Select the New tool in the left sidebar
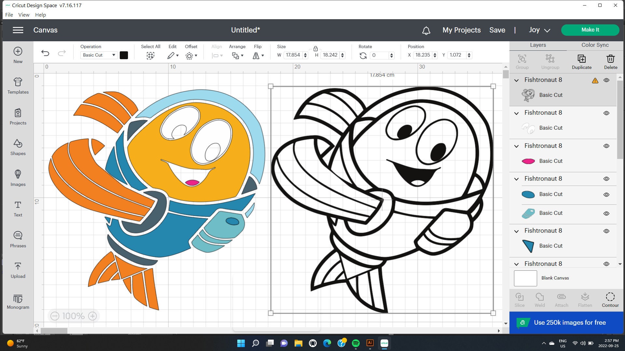Screen dimensions: 625x351 coord(18,55)
